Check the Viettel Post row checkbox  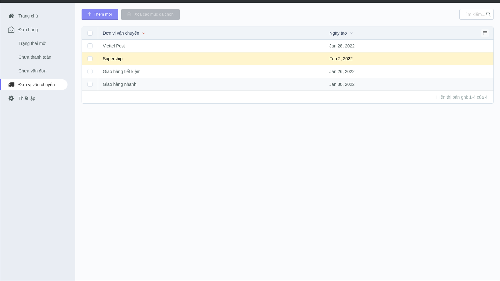click(x=90, y=46)
